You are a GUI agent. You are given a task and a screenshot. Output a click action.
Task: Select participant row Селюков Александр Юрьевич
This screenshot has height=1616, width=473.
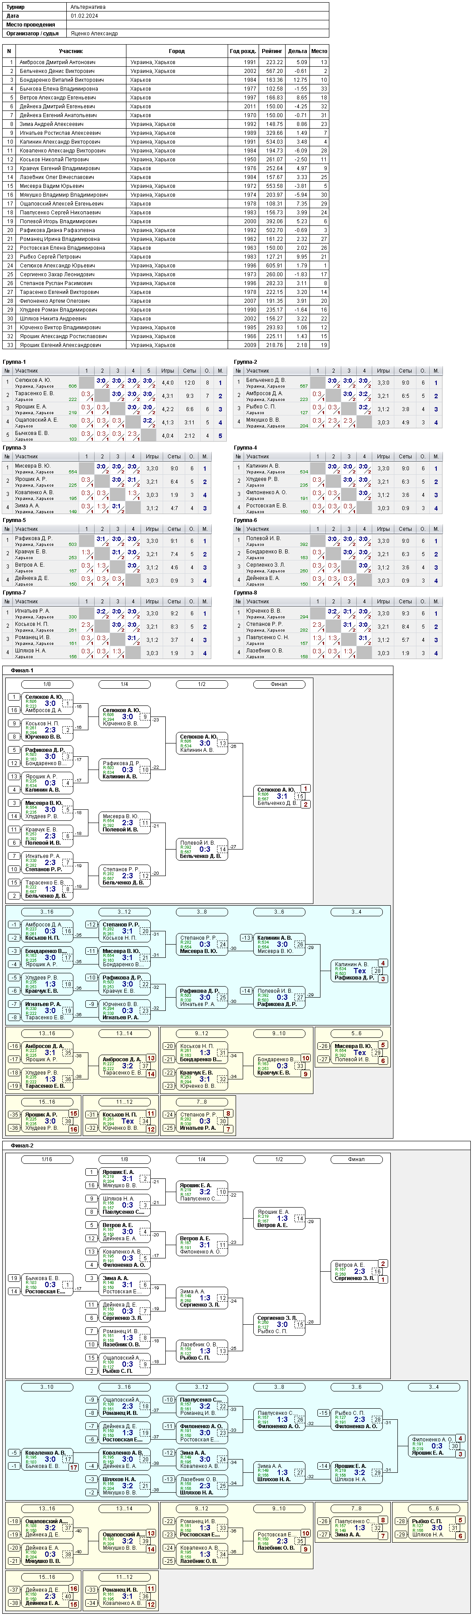166,265
